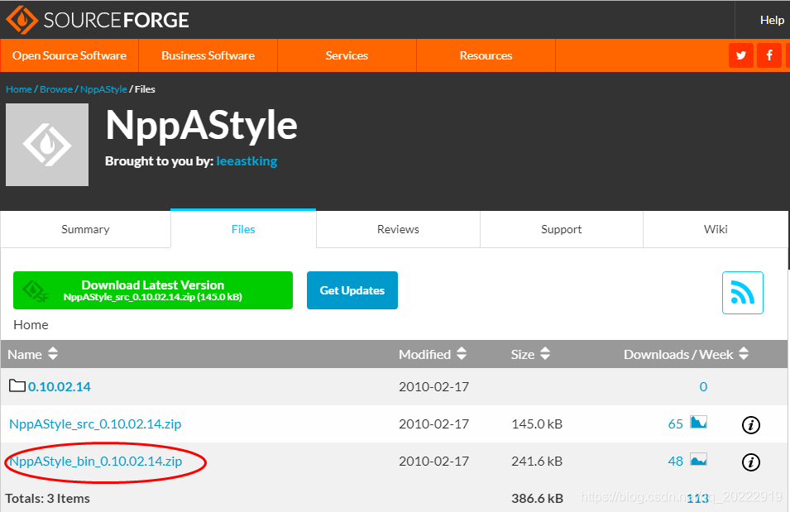Click the NppAStyle project title
Image resolution: width=790 pixels, height=512 pixels.
pyautogui.click(x=201, y=126)
